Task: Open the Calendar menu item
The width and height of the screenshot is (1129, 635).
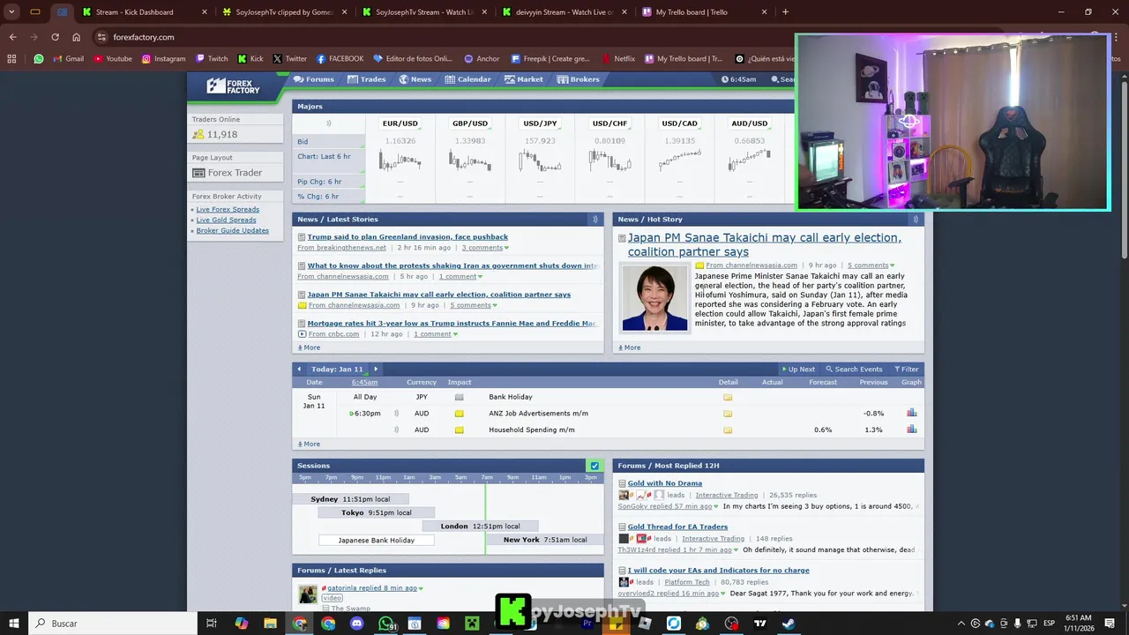Action: pos(467,79)
